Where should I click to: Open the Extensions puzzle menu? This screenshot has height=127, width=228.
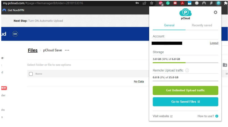point(225,3)
